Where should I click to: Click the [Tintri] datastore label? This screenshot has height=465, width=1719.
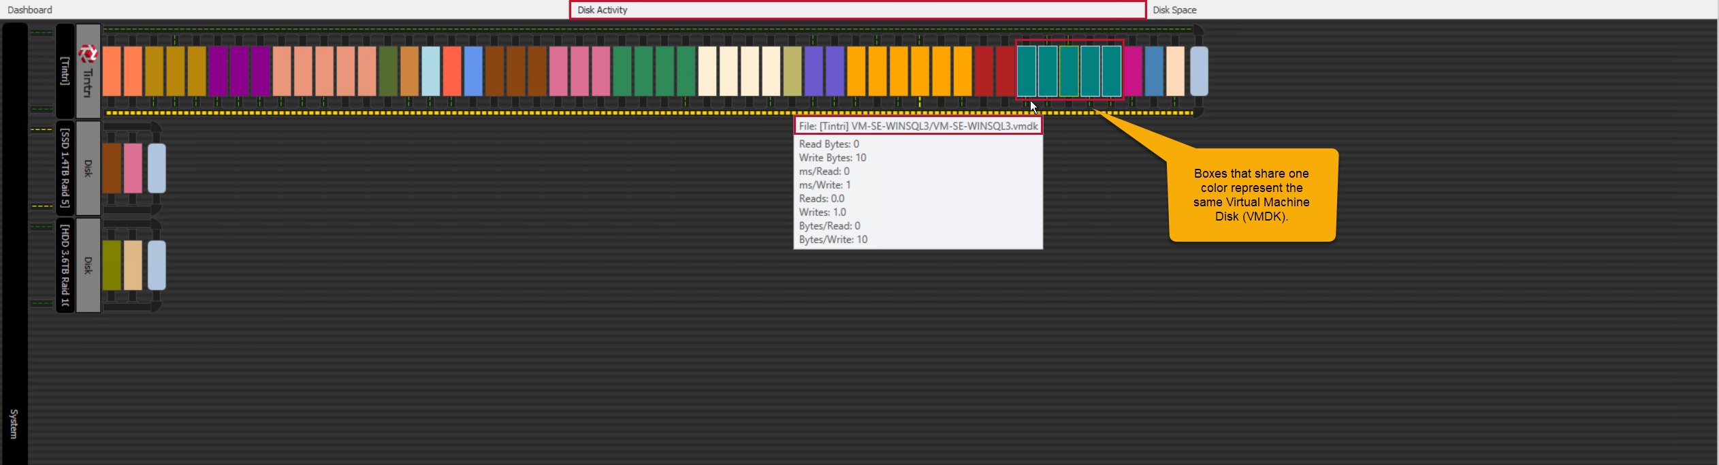(x=65, y=71)
